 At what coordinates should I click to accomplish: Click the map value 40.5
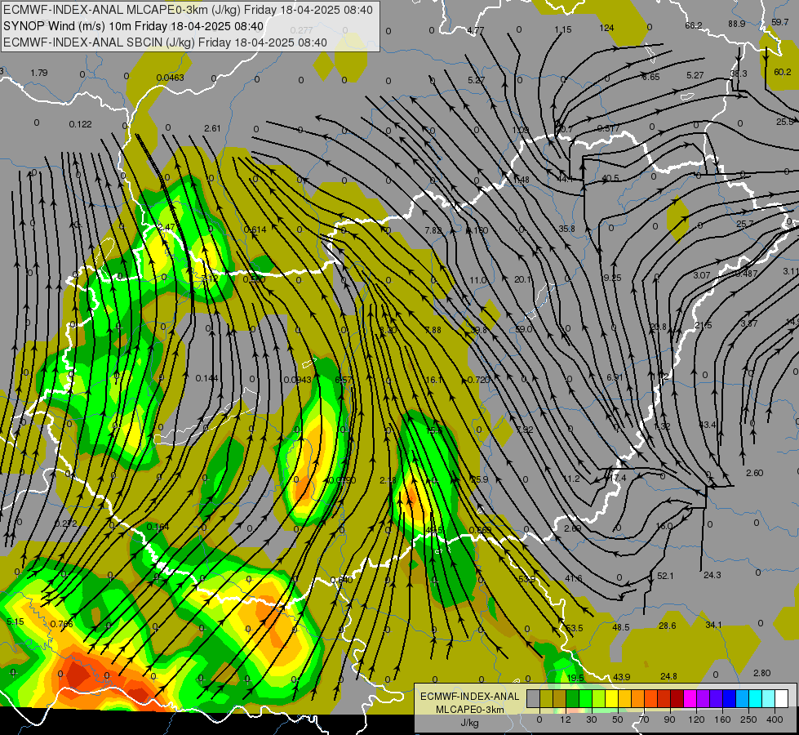610,178
